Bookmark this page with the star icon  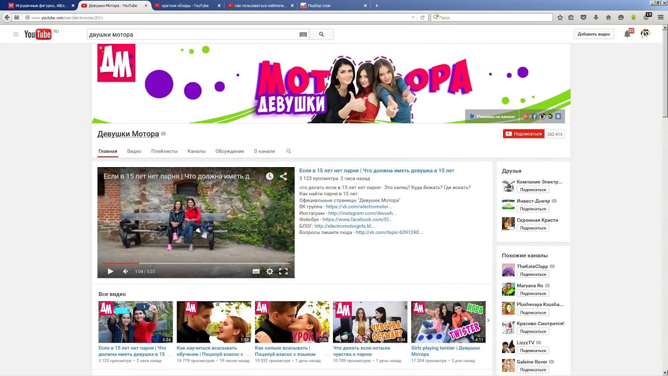560,17
